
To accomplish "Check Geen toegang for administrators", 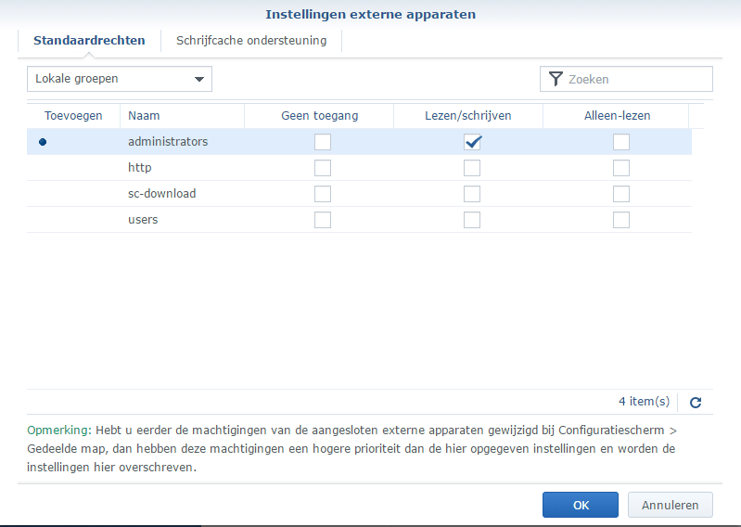I will (322, 142).
